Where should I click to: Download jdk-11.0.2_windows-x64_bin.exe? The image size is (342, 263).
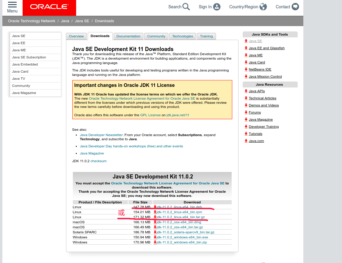tap(182, 237)
